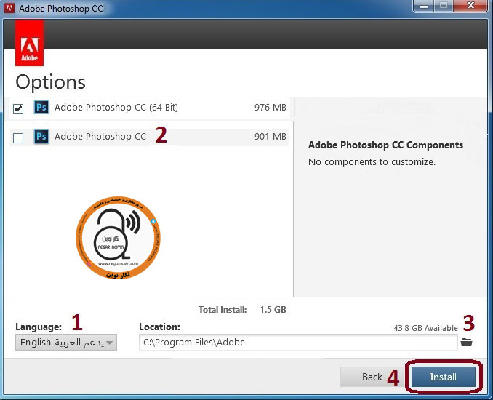
Task: Go back with the Back button
Action: 372,377
